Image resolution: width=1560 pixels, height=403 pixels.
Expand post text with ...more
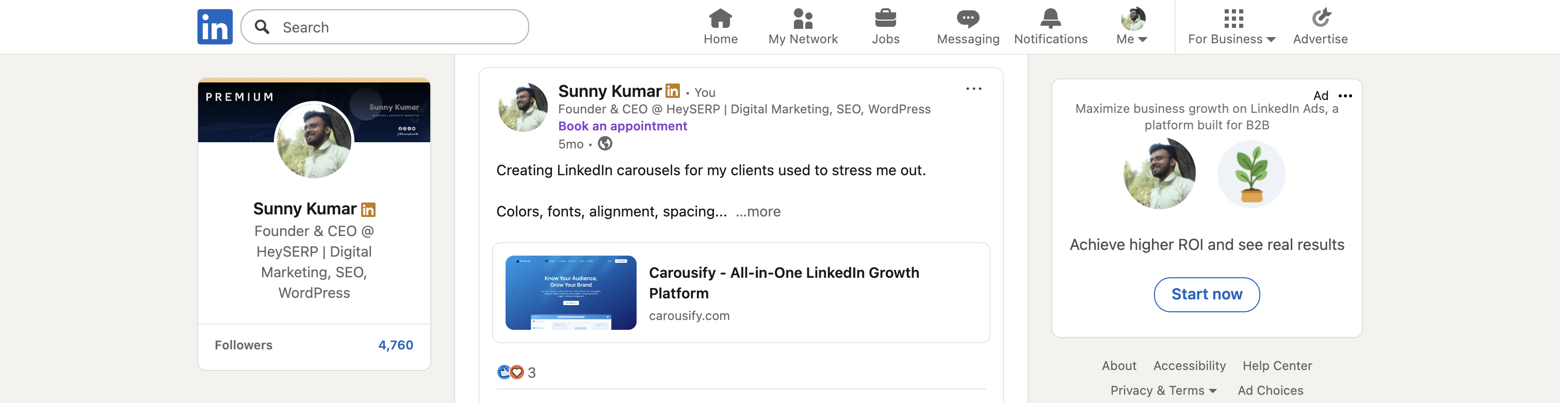click(758, 211)
